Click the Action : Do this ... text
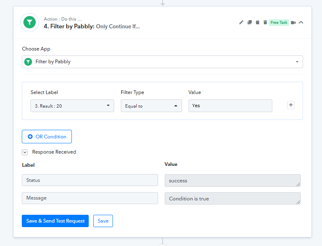This screenshot has width=322, height=246. (62, 19)
